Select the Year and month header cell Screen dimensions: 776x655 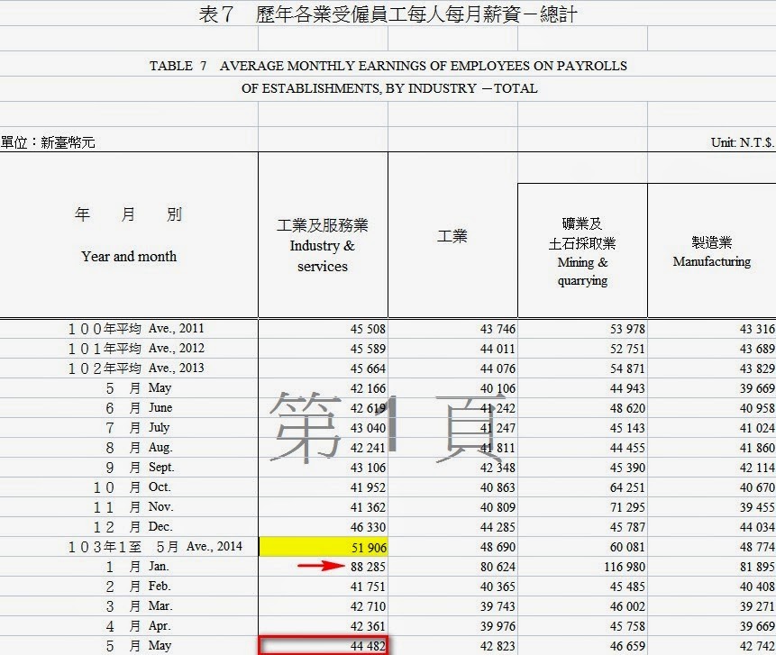pos(129,235)
